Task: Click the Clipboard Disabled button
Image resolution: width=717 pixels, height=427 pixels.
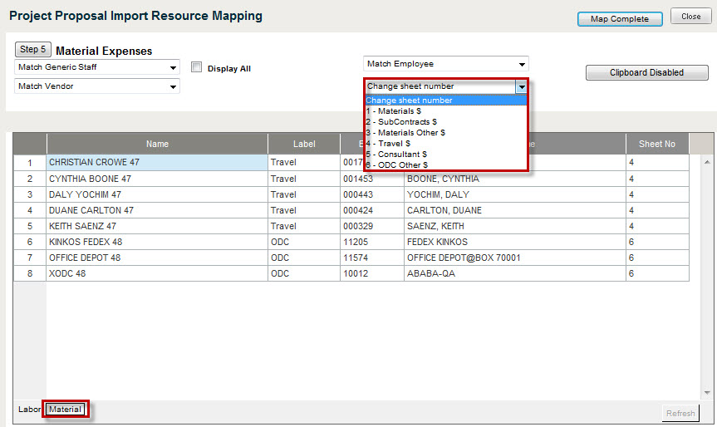Action: tap(646, 73)
